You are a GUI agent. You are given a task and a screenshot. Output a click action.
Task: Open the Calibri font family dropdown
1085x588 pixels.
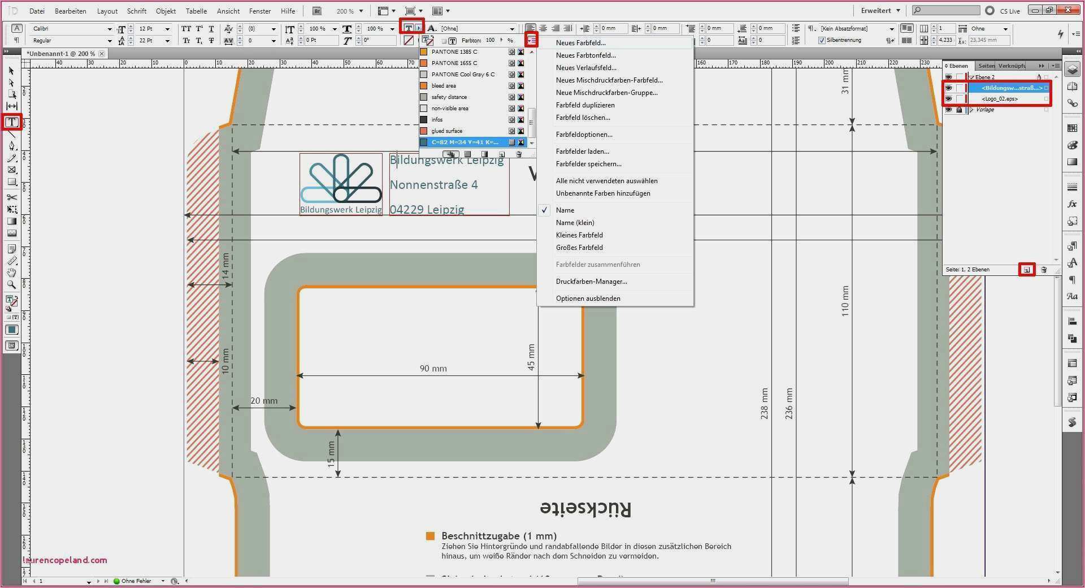pyautogui.click(x=110, y=29)
